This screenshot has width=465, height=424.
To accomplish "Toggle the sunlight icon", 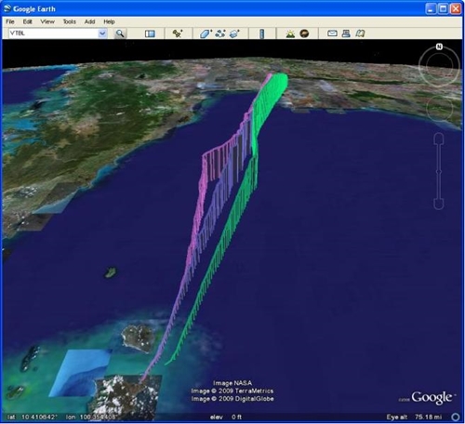I will click(290, 33).
